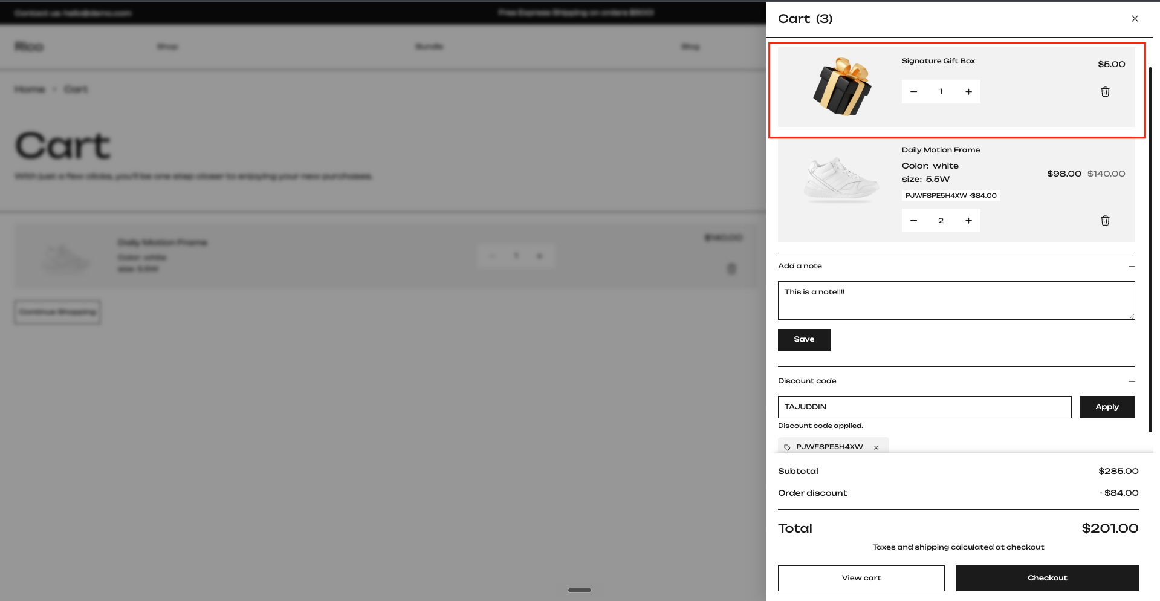
Task: Click the PJWF8PE5H4XW -$84.00 line discount label
Action: coord(951,195)
